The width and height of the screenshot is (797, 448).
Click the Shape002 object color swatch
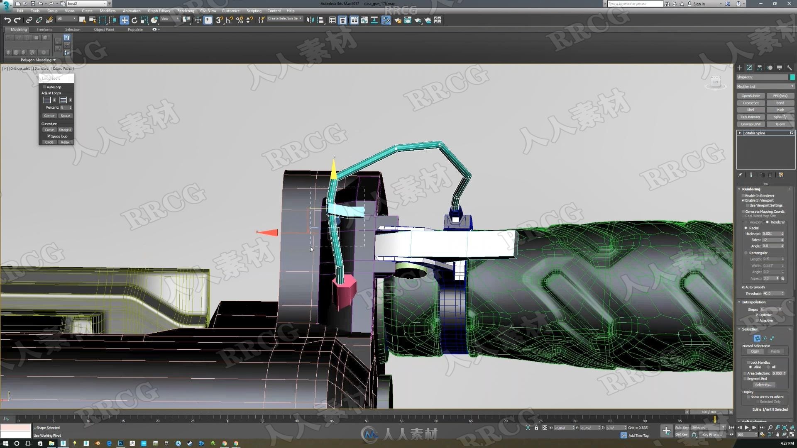(792, 77)
